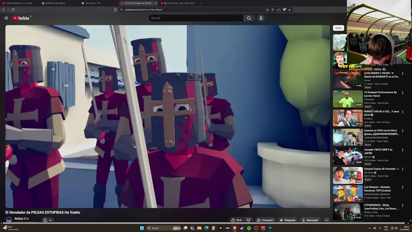Open options for CASI MUERO 2 VECES video

click(402, 73)
